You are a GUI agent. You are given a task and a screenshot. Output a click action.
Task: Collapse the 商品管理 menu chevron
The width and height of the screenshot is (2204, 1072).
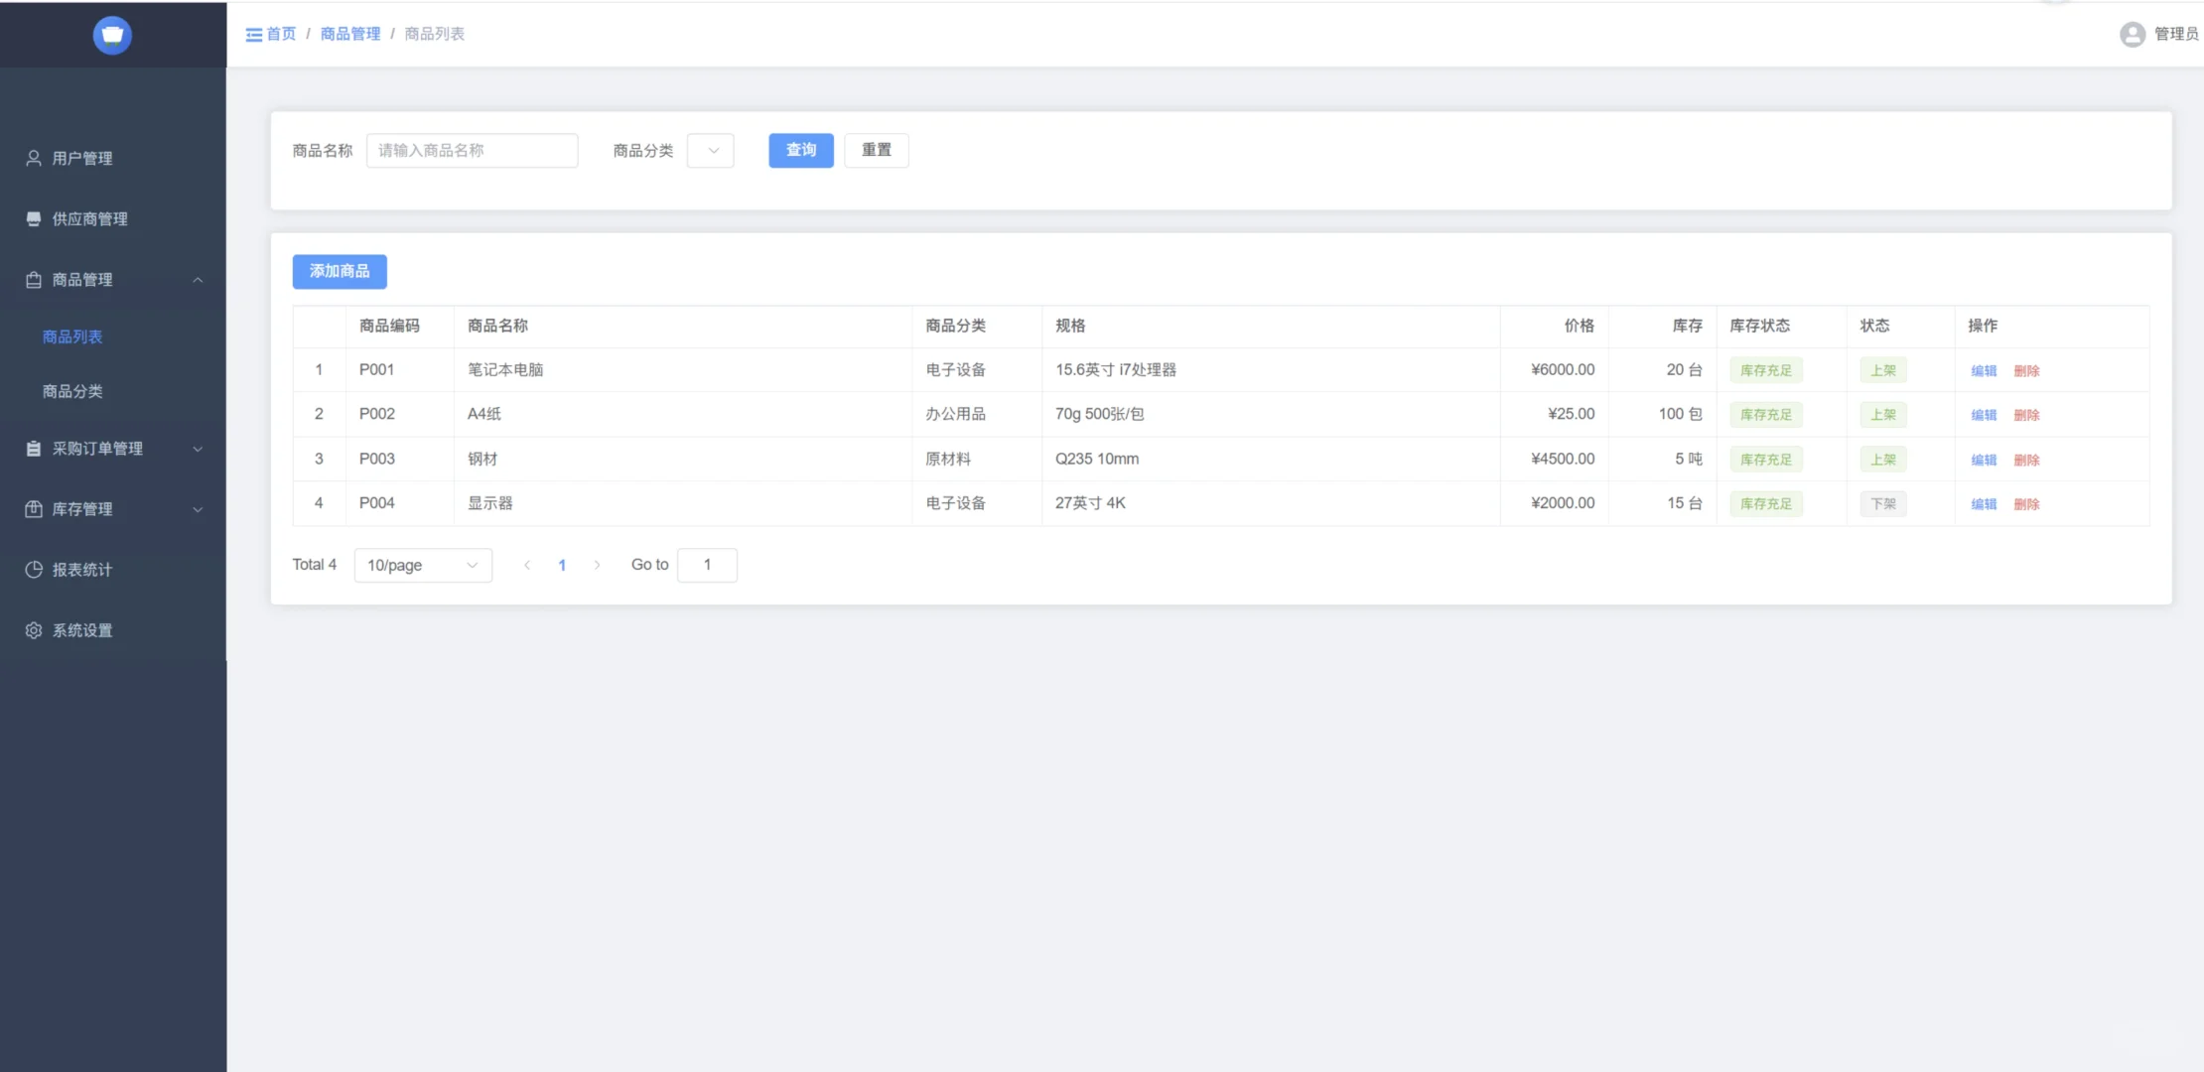tap(198, 280)
